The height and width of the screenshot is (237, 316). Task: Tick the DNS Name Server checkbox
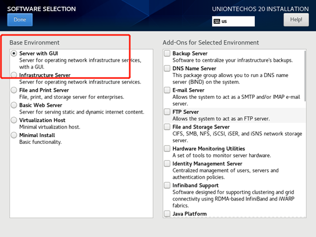point(167,69)
